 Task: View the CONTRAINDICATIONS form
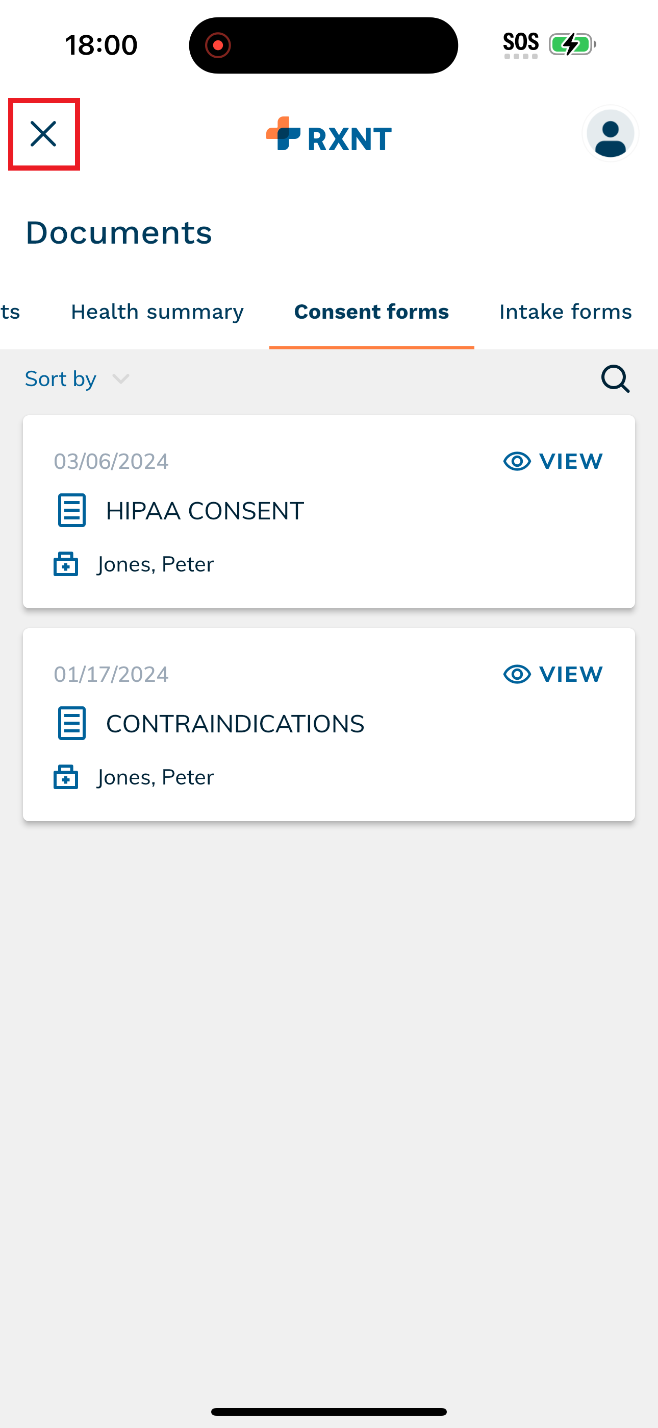(553, 674)
